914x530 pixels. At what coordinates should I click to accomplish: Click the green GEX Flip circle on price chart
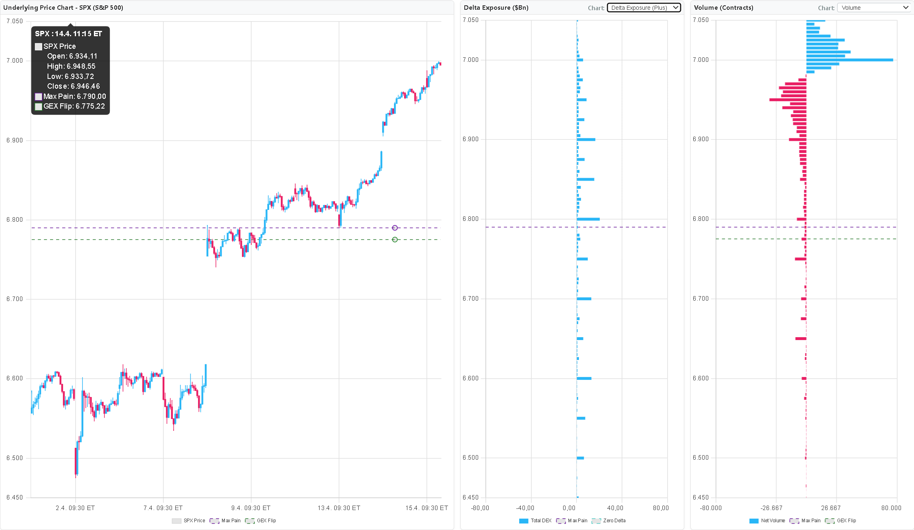click(395, 240)
